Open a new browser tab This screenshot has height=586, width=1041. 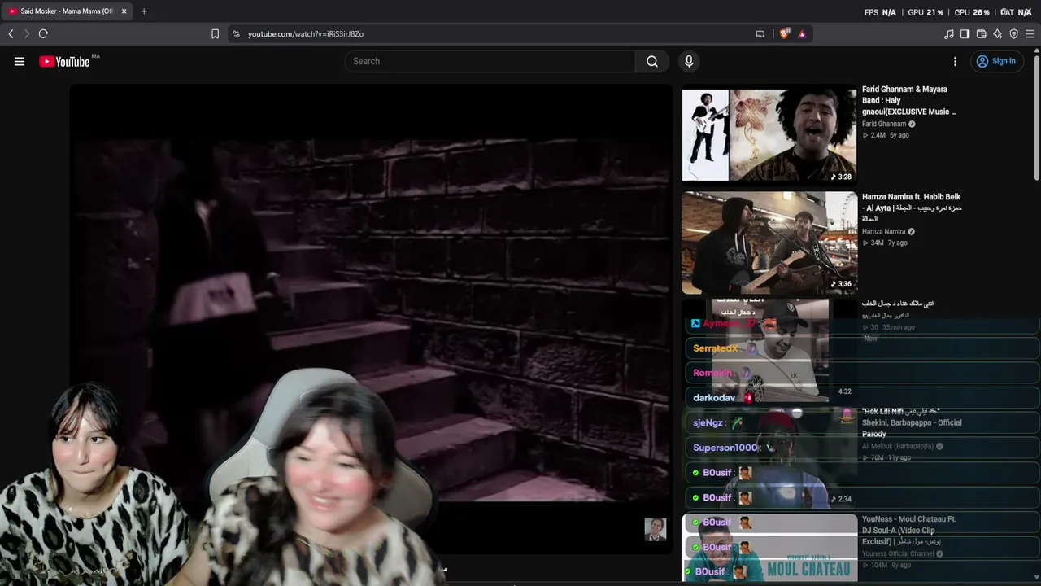(x=144, y=11)
